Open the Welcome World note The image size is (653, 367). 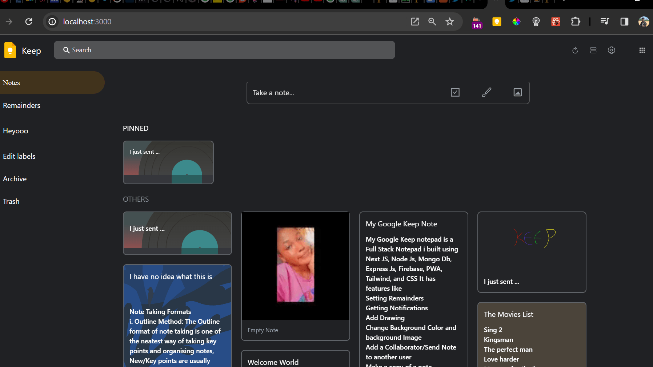296,359
